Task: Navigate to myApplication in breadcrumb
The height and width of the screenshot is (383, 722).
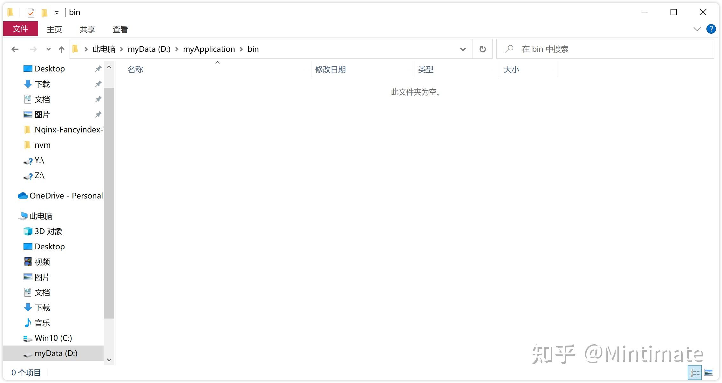Action: (209, 49)
